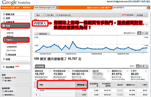The image size is (151, 97).
Task: Open 轉換學習中心 help link
Action: tap(10, 95)
